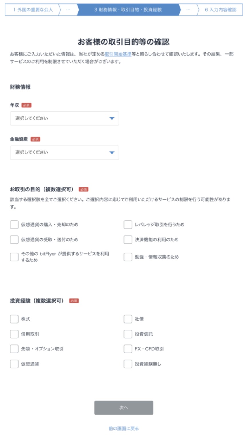Image resolution: width=248 pixels, height=436 pixels.
Task: Check 決済機能の利用のため checkbox
Action: 127,240
